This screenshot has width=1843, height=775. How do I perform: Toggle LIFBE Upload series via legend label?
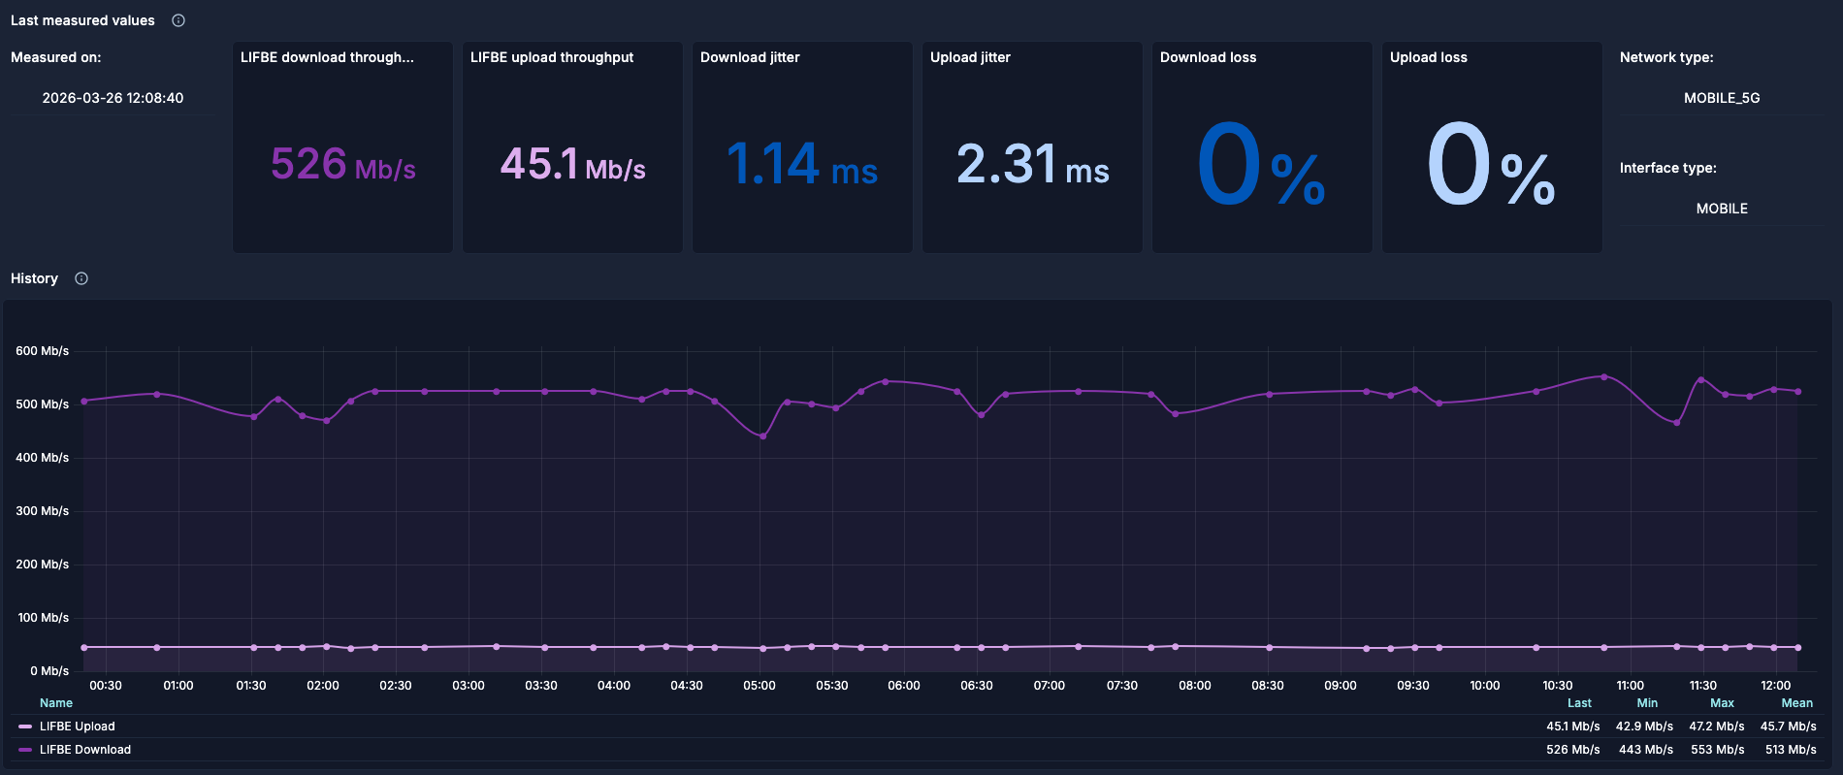click(x=77, y=727)
